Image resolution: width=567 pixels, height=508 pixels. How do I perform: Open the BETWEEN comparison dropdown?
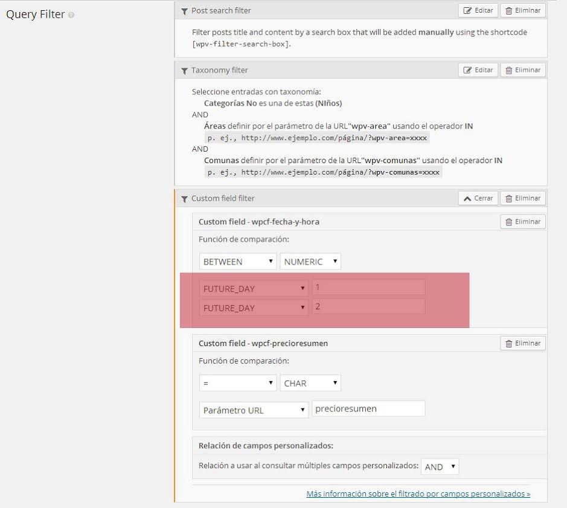click(237, 262)
